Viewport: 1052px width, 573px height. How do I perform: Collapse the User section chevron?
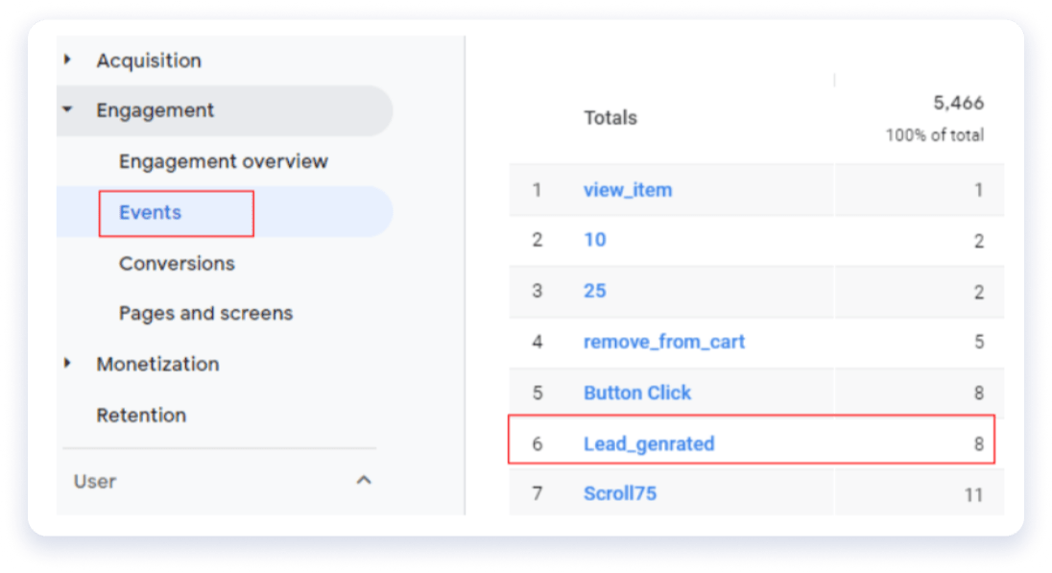pos(364,480)
